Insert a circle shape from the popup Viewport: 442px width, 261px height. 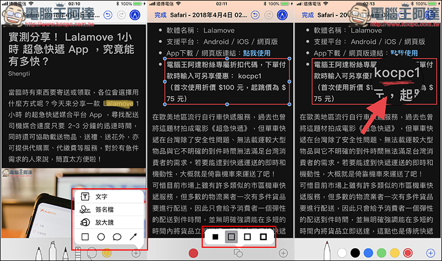[102, 237]
